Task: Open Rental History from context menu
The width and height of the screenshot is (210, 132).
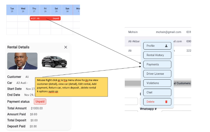Action: click(157, 55)
